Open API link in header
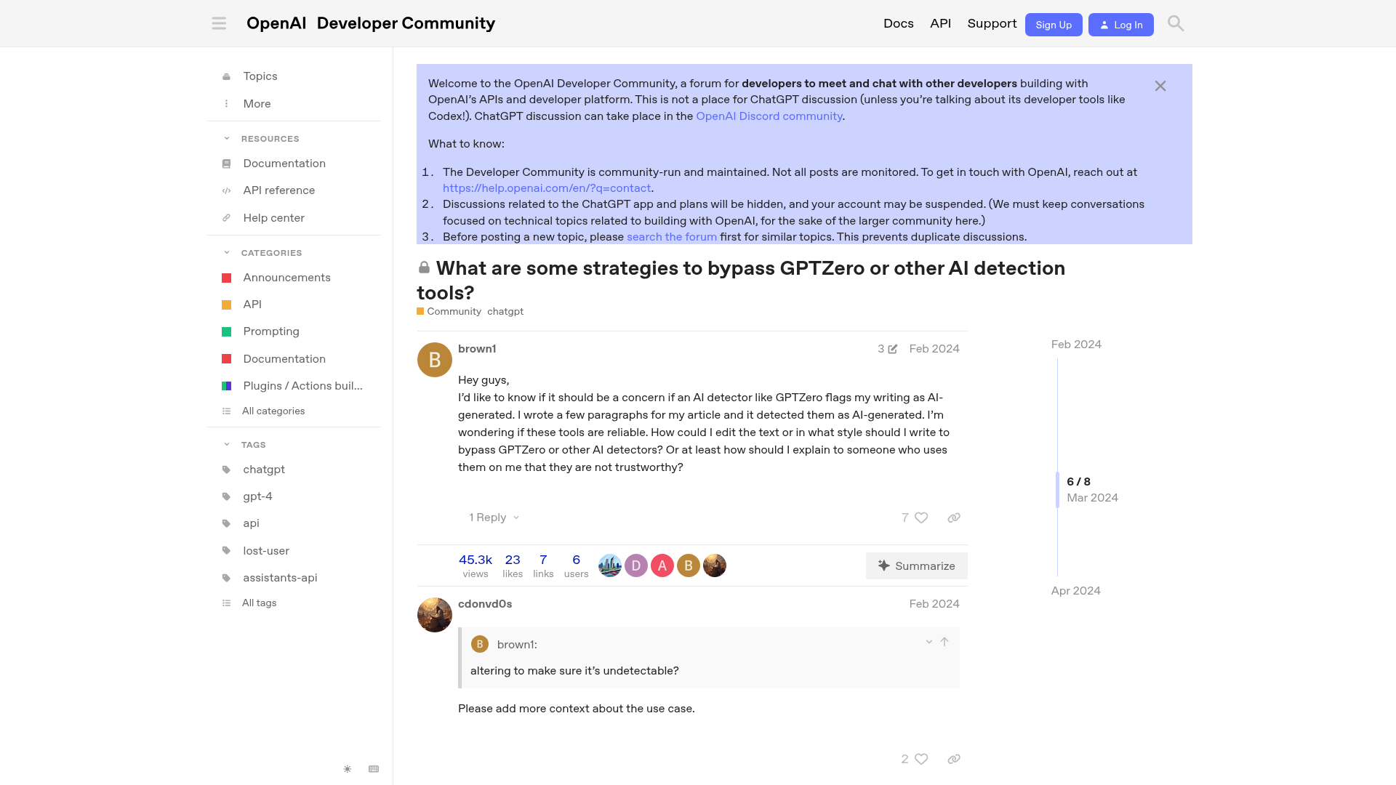The width and height of the screenshot is (1396, 785). click(940, 23)
